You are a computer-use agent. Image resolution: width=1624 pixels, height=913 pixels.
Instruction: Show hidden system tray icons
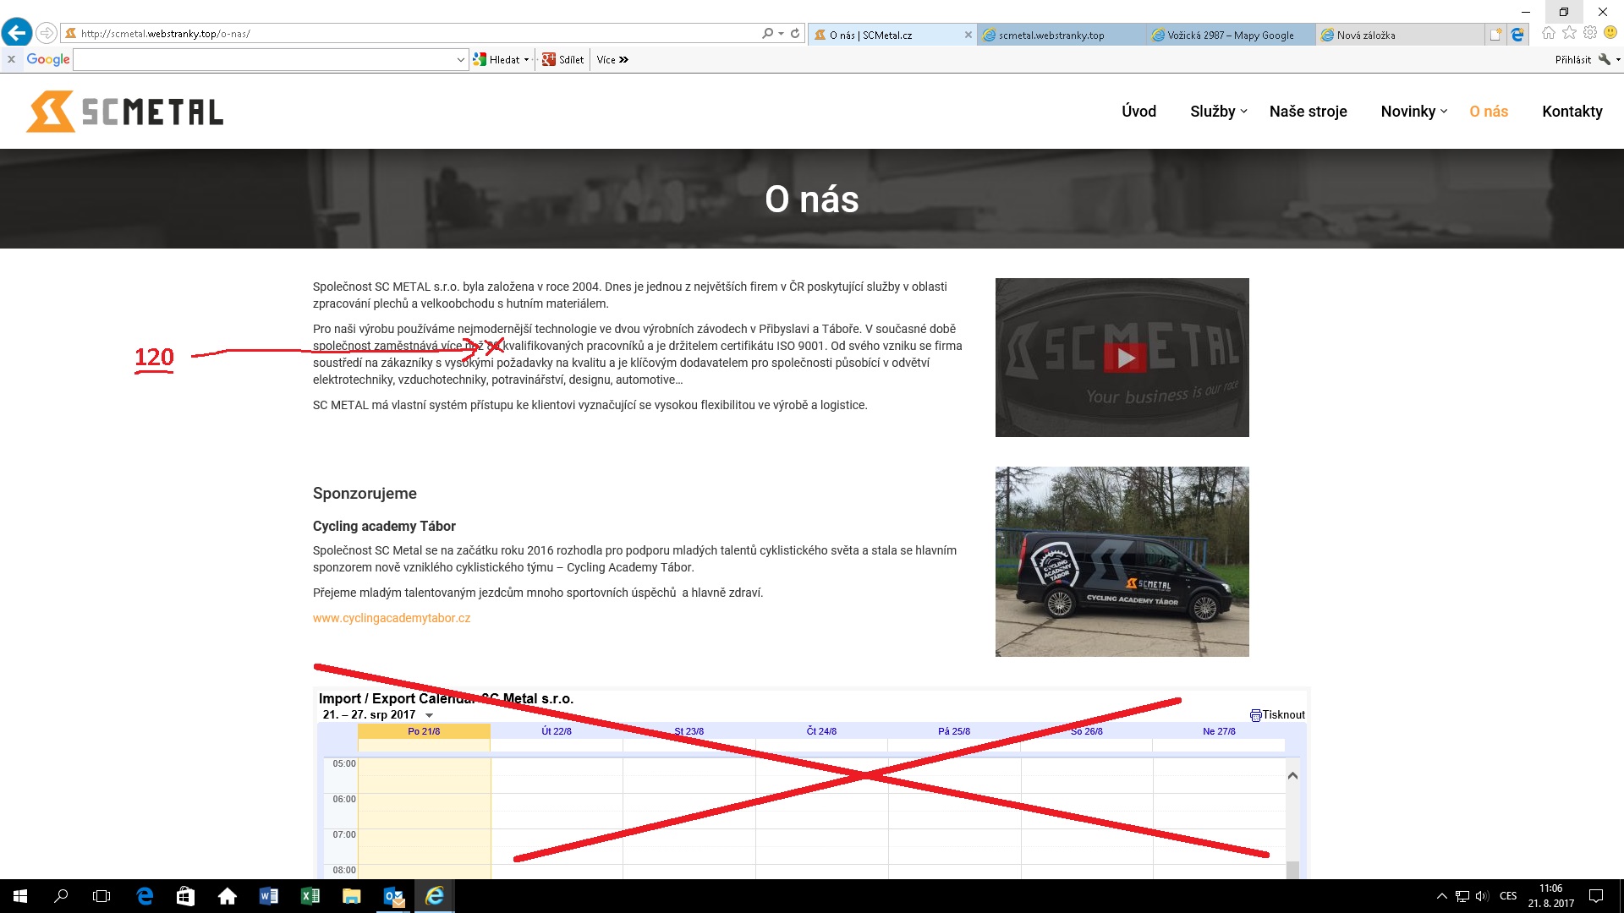(1441, 896)
